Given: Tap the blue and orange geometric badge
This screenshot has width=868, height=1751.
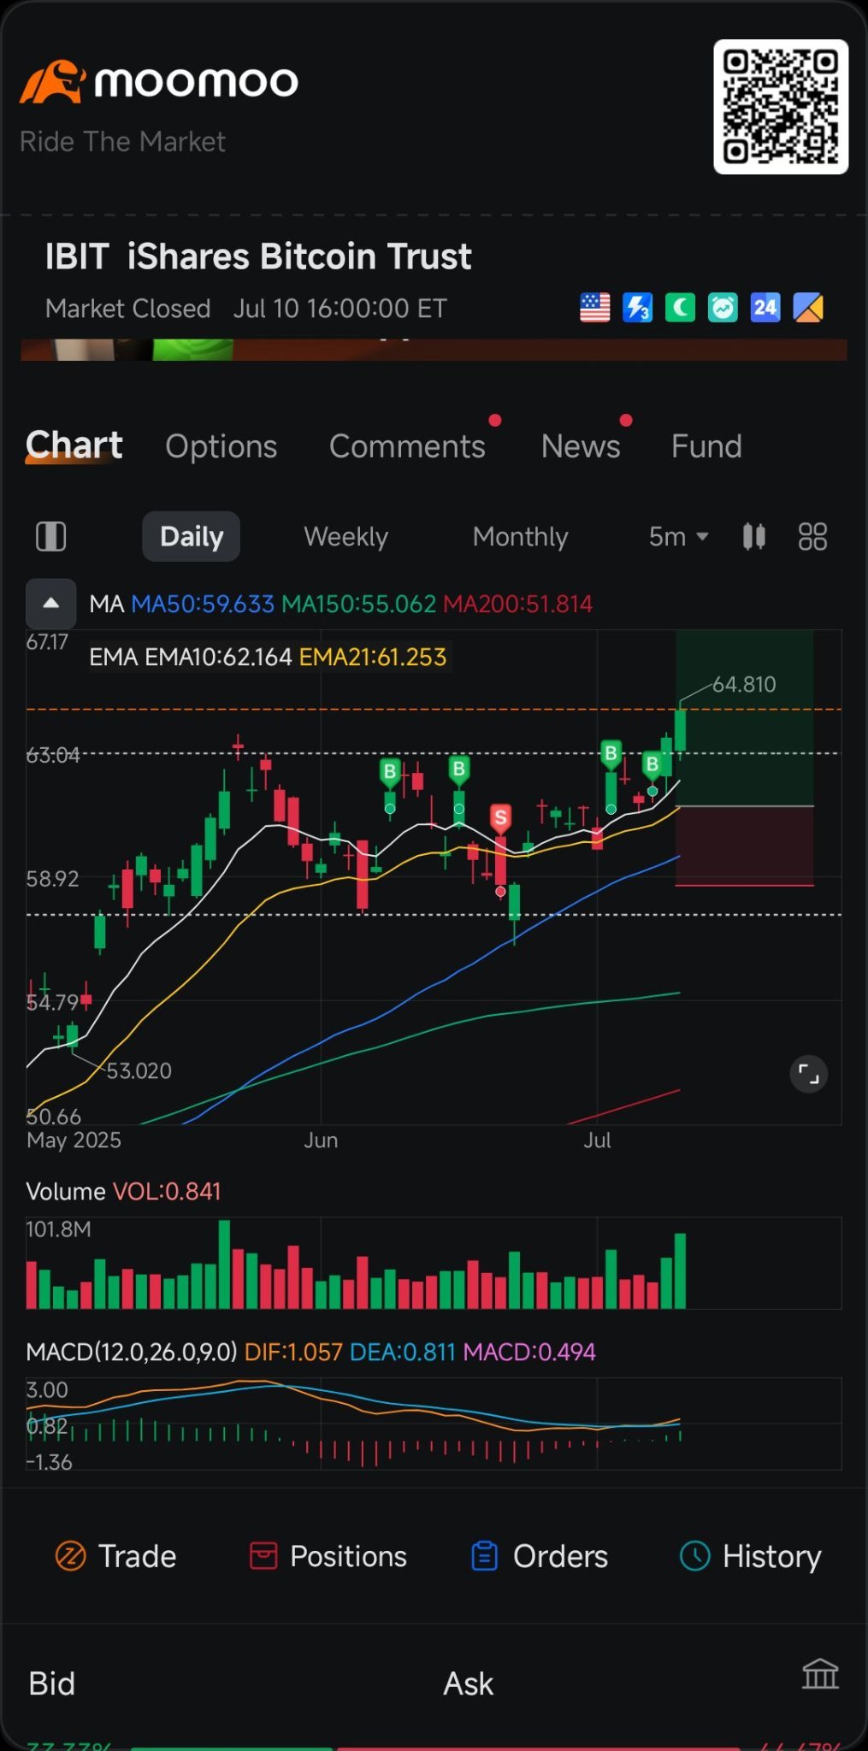Looking at the screenshot, I should [808, 308].
